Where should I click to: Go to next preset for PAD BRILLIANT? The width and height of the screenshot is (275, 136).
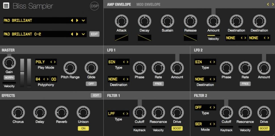pos(77,20)
